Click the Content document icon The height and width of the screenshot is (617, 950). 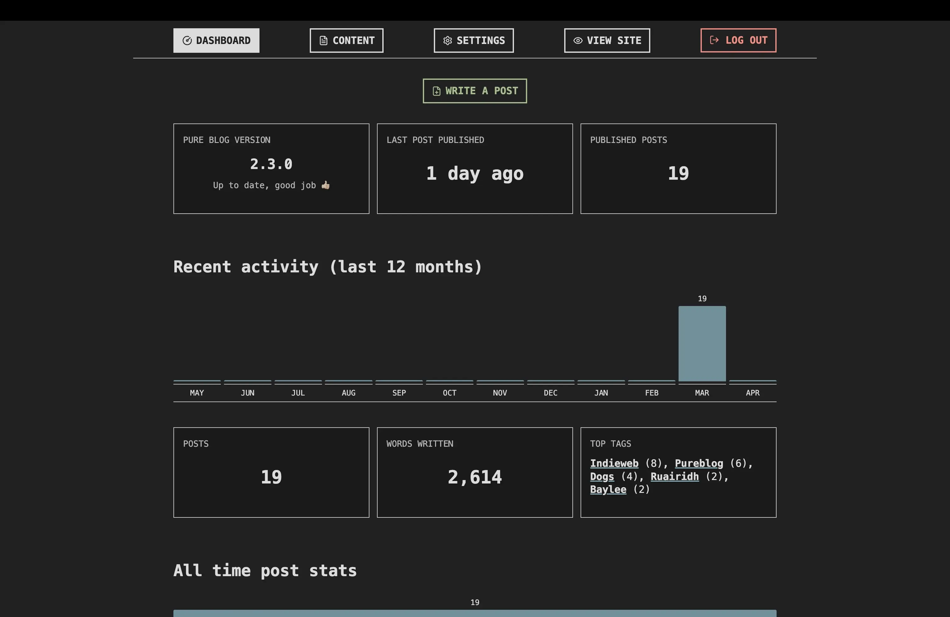323,41
